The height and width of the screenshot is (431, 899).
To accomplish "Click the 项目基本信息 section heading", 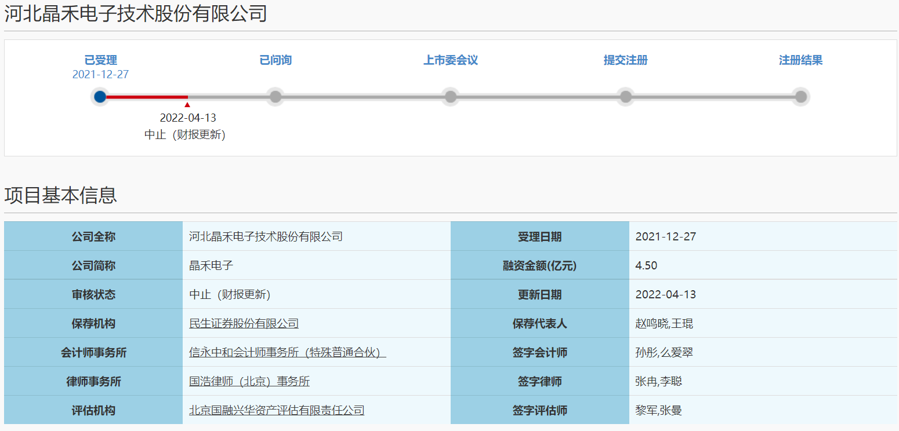I will pos(61,195).
